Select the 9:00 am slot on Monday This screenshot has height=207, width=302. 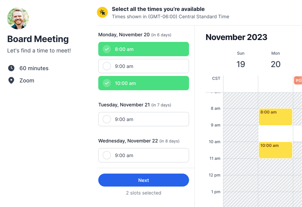pyautogui.click(x=144, y=66)
